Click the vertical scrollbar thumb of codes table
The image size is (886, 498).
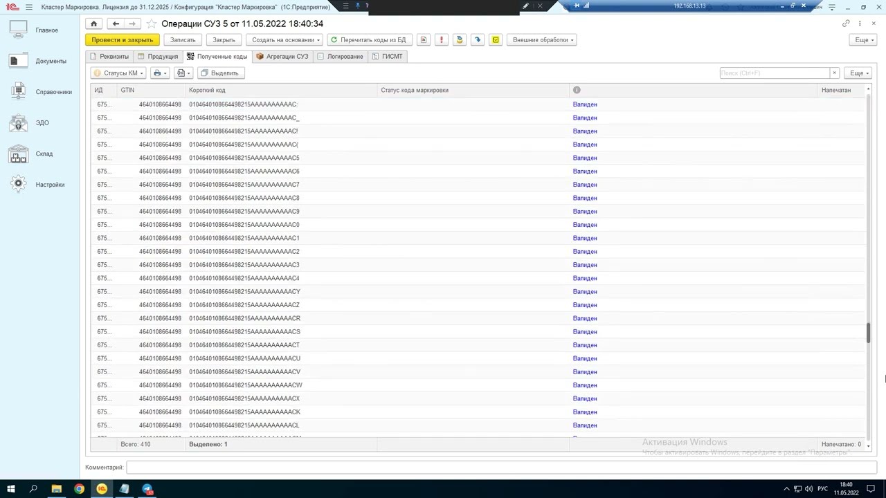coord(868,332)
